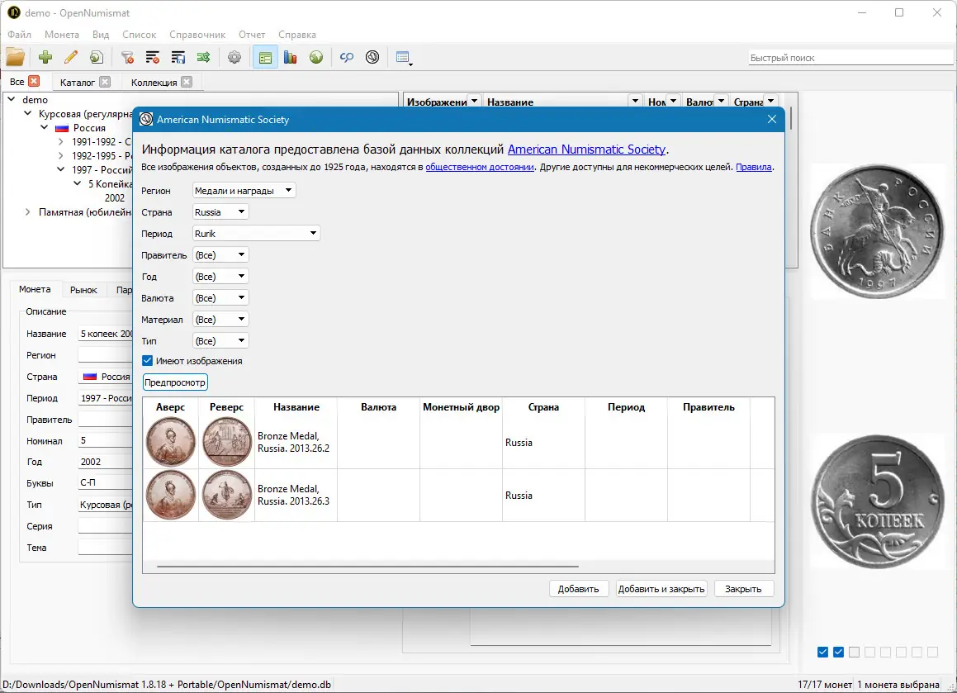Expand the 1992-1995 tree node
The image size is (957, 693).
pyautogui.click(x=60, y=155)
